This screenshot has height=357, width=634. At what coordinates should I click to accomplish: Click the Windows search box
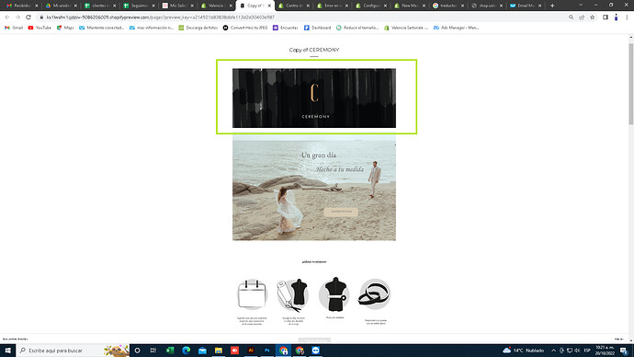(x=73, y=351)
